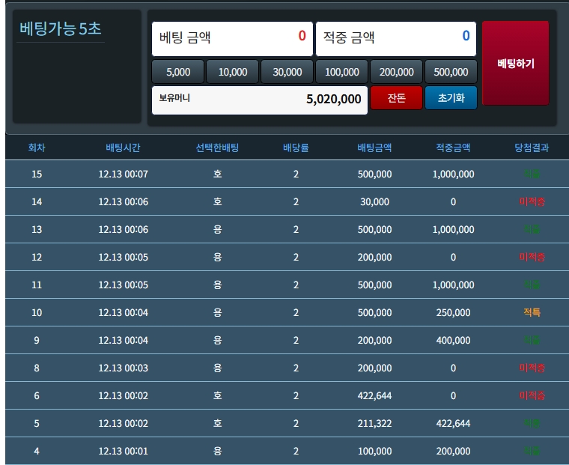The image size is (569, 465).
Task: Click the 적중 금액 display field
Action: point(395,36)
